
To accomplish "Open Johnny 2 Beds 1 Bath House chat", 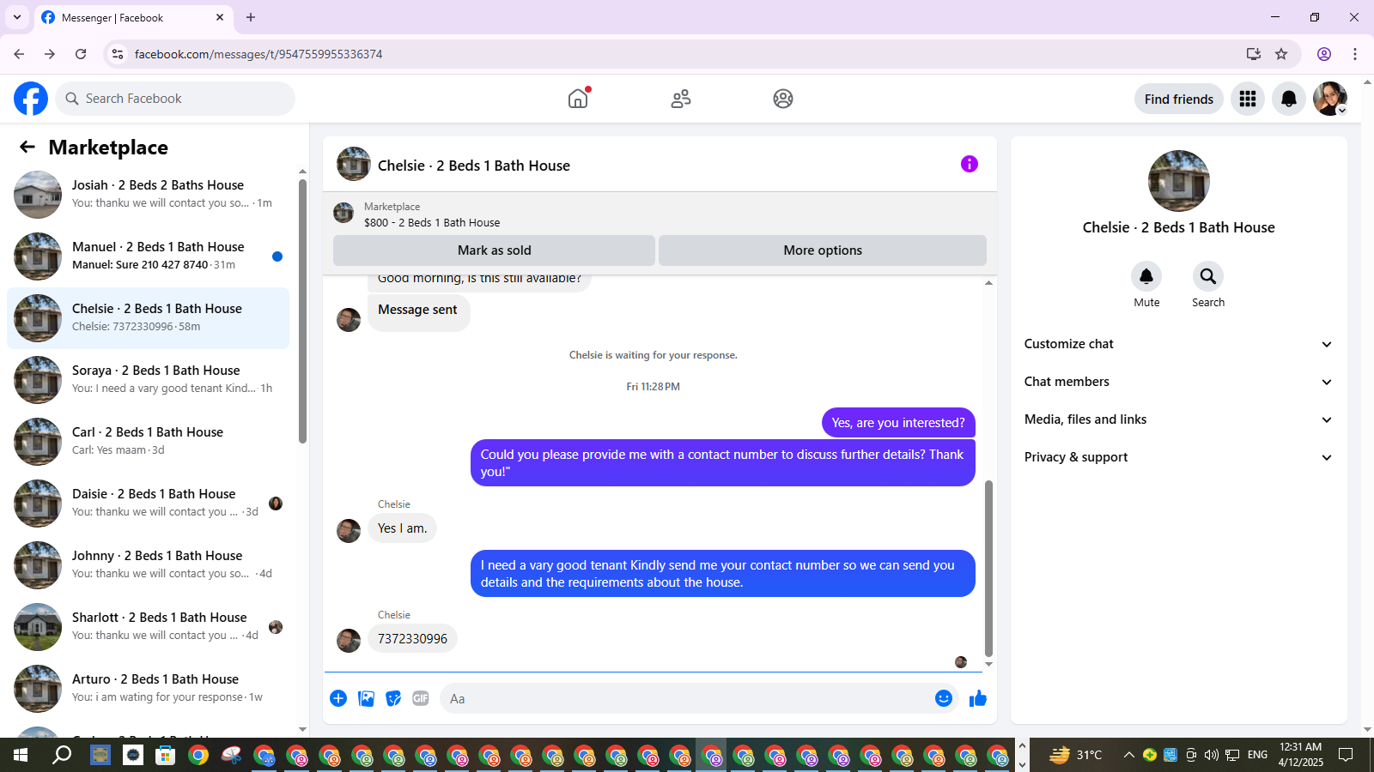I will [x=149, y=565].
